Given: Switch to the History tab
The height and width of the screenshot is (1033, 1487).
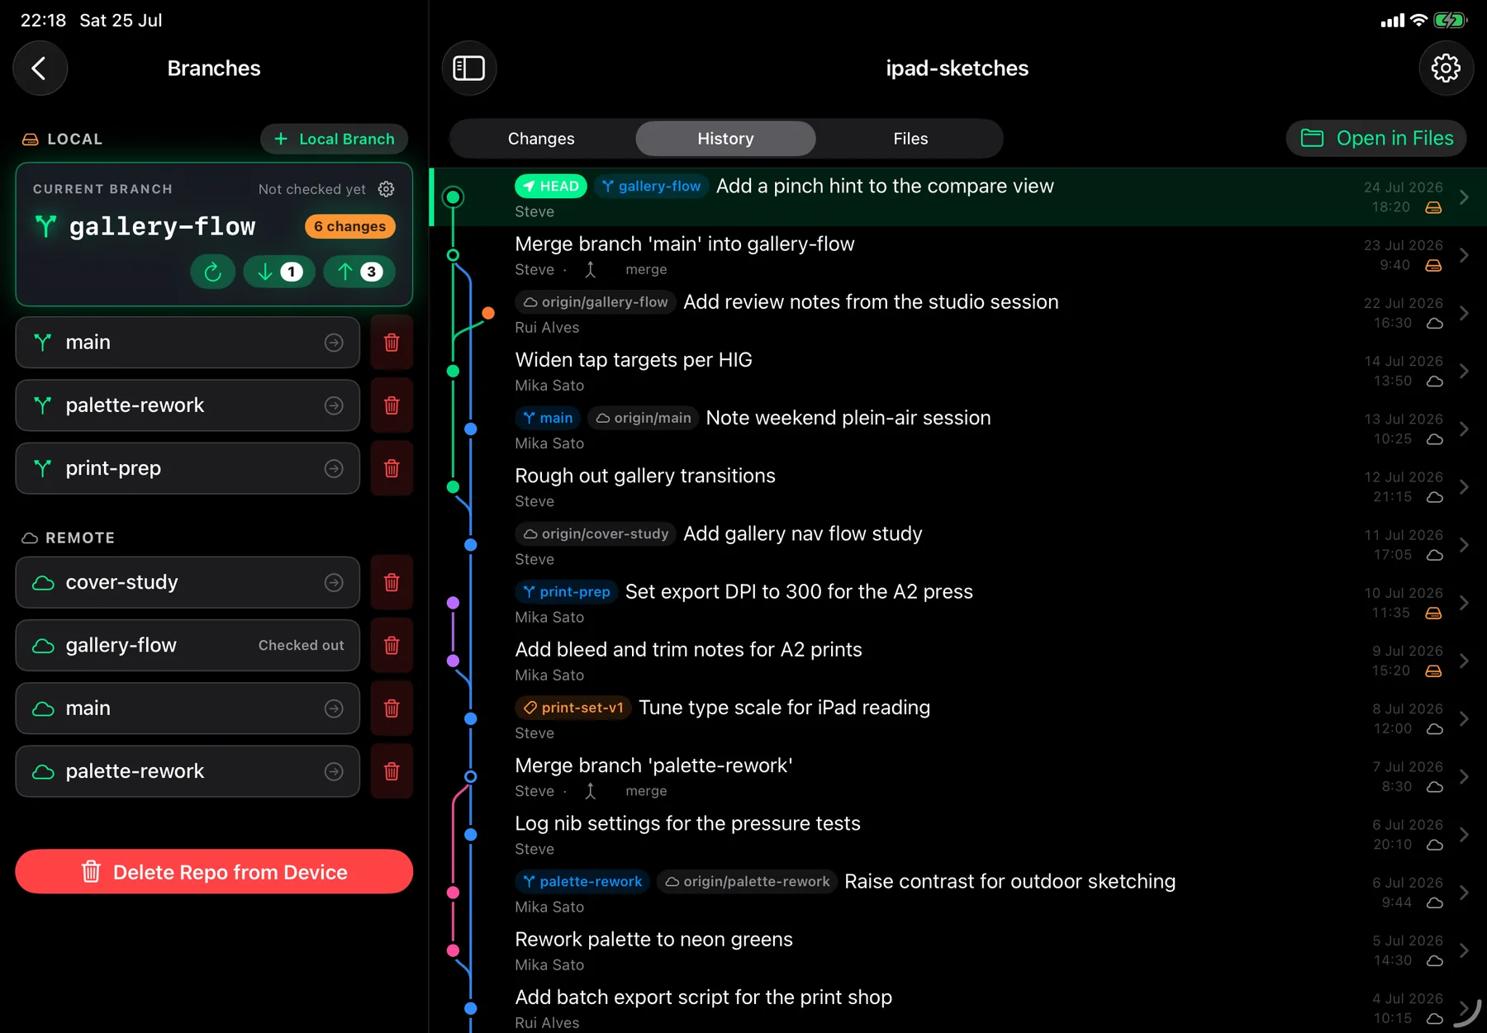Looking at the screenshot, I should (725, 139).
